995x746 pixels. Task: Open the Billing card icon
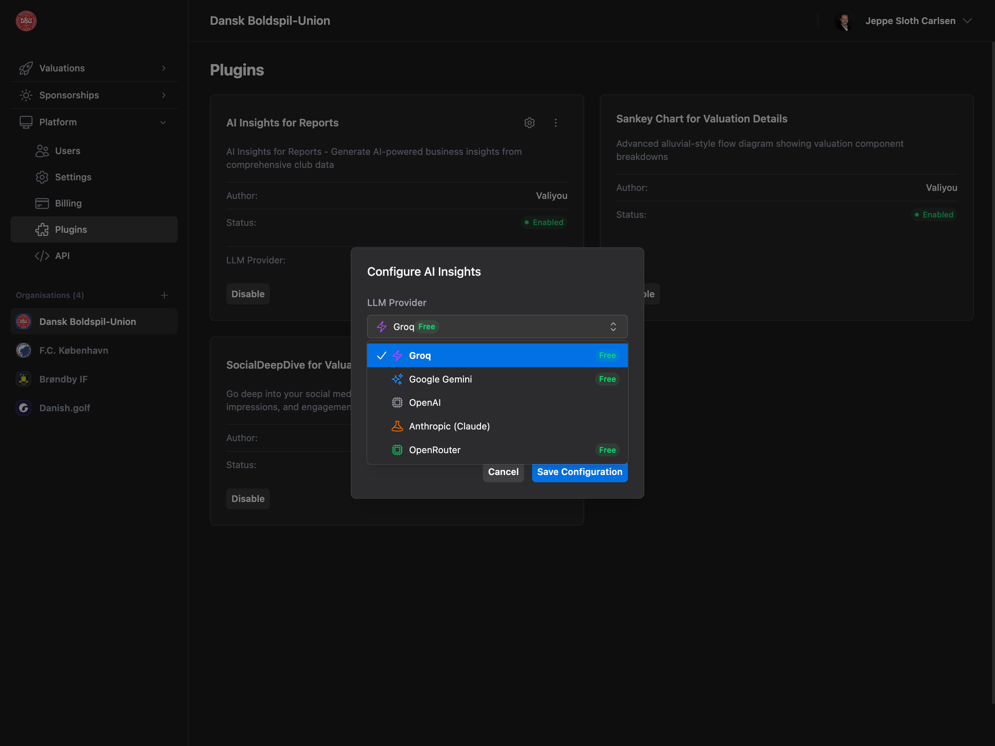tap(42, 203)
